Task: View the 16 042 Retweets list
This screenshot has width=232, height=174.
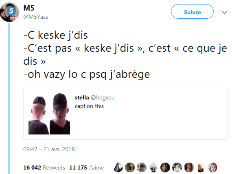Action: pos(44,167)
